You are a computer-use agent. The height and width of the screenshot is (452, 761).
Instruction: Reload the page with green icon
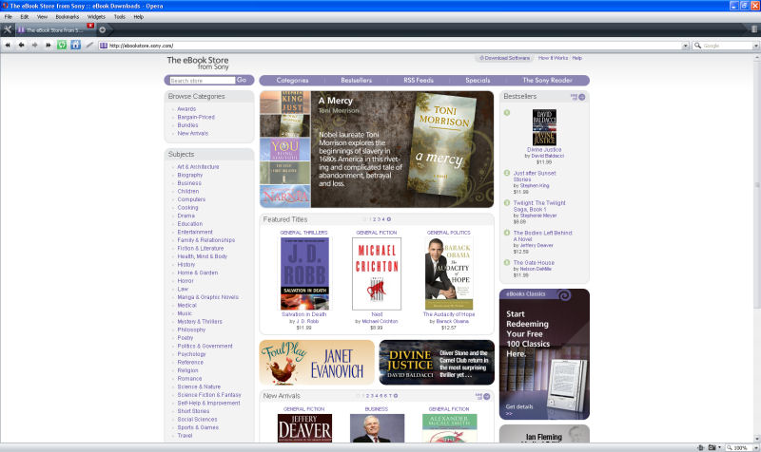pos(62,45)
